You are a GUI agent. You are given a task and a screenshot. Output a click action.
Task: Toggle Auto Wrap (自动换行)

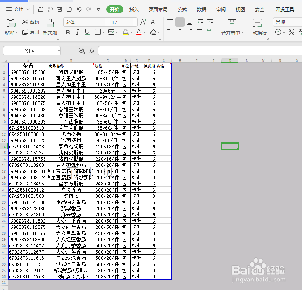point(257,27)
